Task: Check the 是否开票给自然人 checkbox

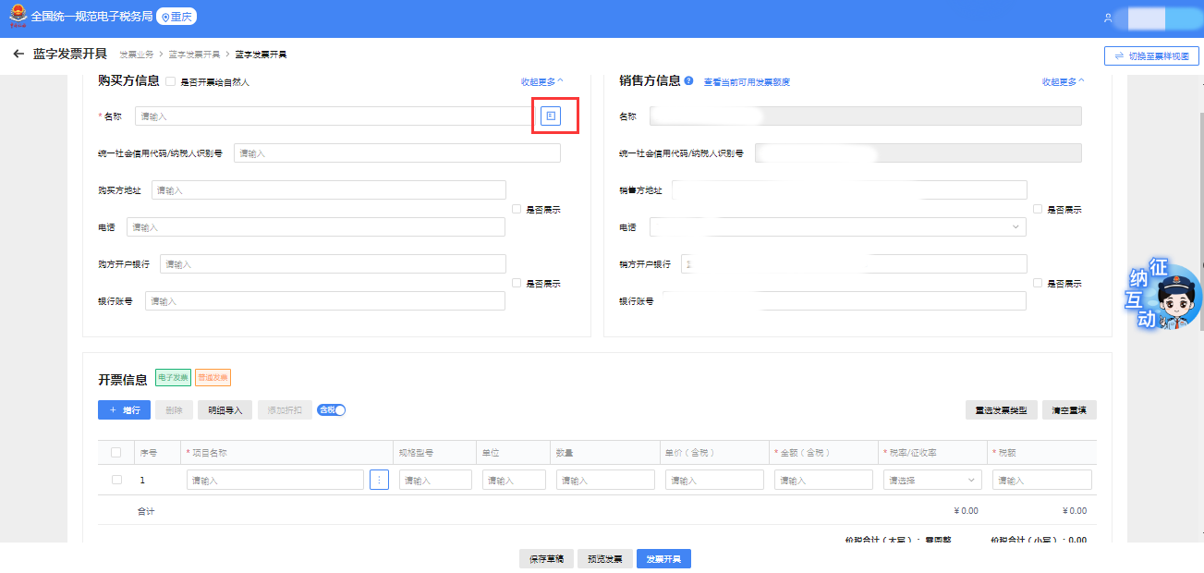Action: [x=171, y=82]
